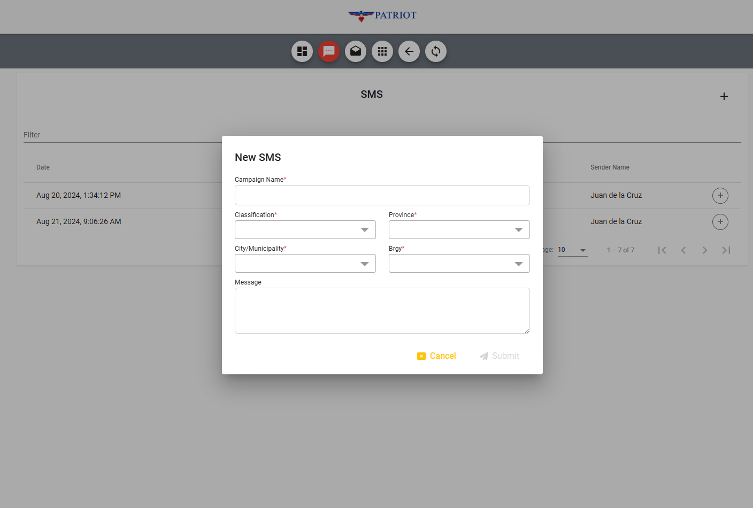Cancel the New SMS dialog
The image size is (753, 508).
pyautogui.click(x=436, y=356)
